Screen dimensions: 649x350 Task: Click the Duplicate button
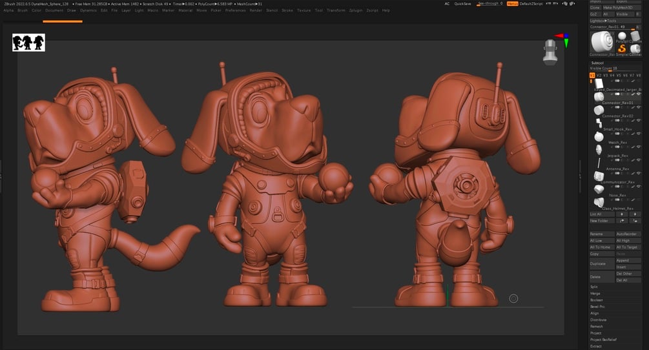click(x=602, y=263)
